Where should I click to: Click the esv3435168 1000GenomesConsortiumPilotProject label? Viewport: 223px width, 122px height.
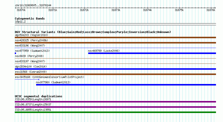pyautogui.click(x=50, y=77)
